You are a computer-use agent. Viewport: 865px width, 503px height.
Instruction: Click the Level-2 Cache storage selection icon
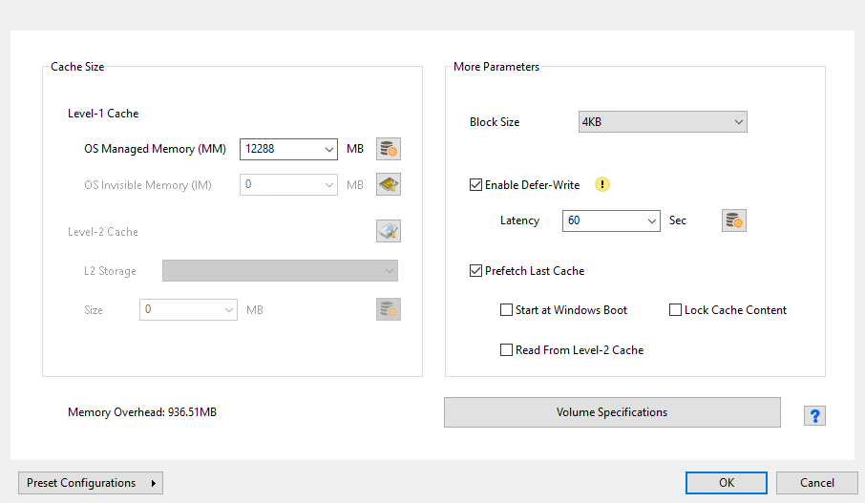pos(389,231)
